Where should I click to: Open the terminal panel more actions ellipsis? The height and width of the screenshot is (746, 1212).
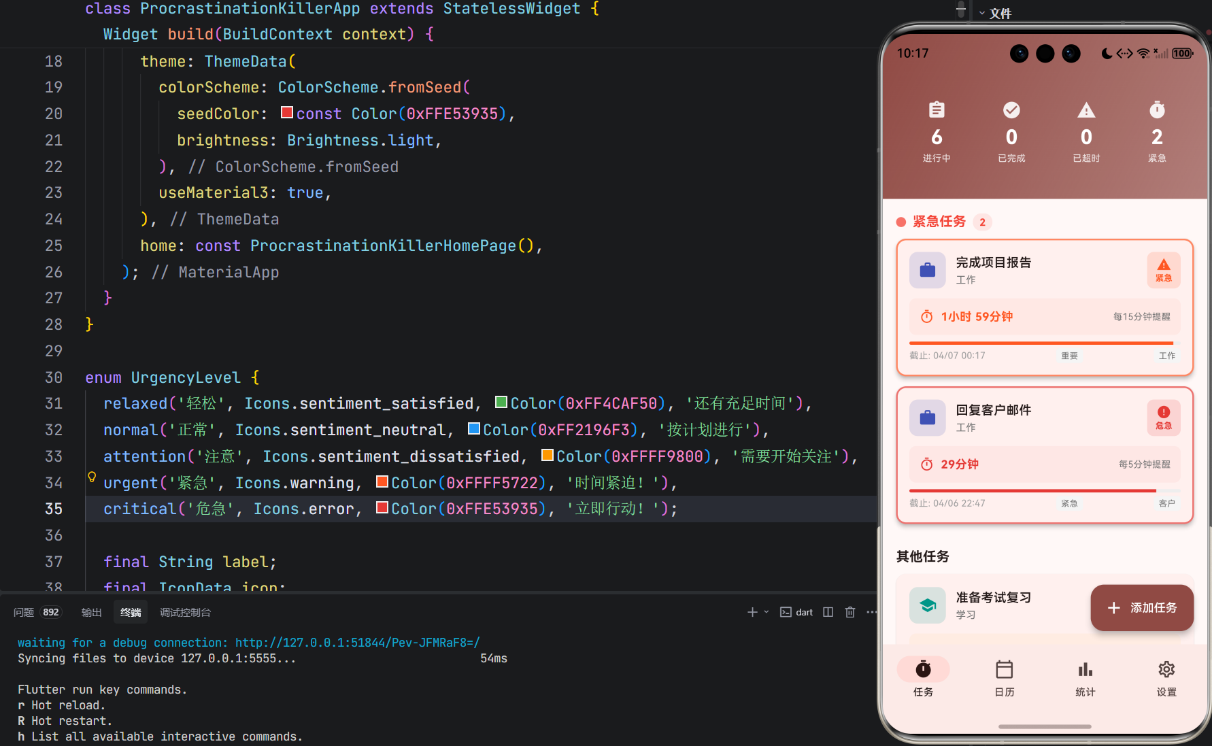pos(871,612)
